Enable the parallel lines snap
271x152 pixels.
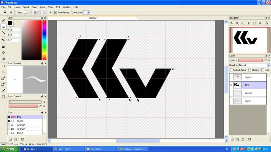coord(31,13)
